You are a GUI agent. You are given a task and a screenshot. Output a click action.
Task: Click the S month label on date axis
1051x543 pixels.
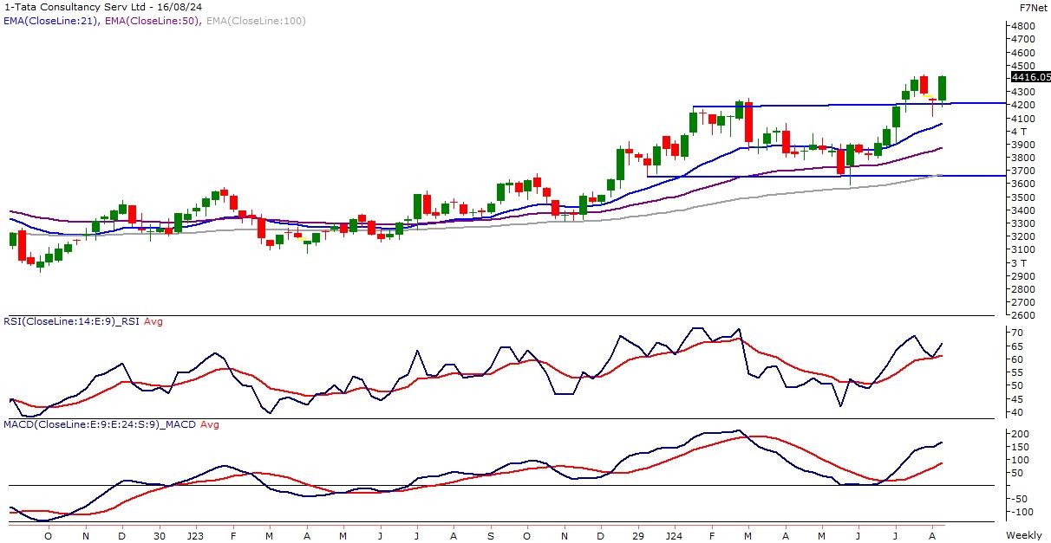[490, 536]
